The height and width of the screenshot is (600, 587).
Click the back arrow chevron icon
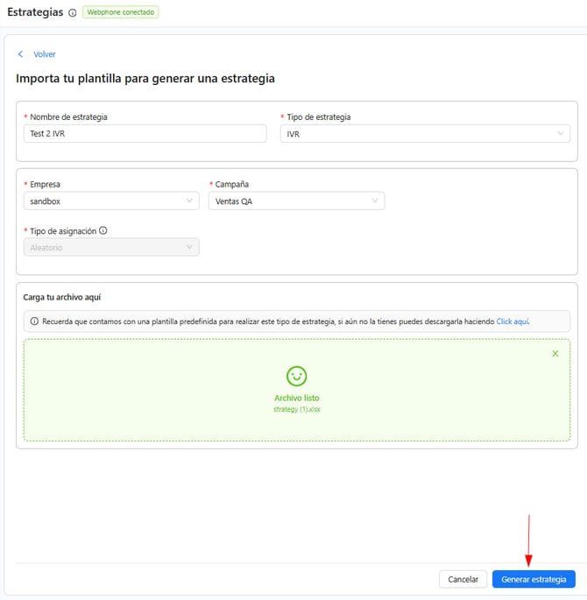[21, 54]
